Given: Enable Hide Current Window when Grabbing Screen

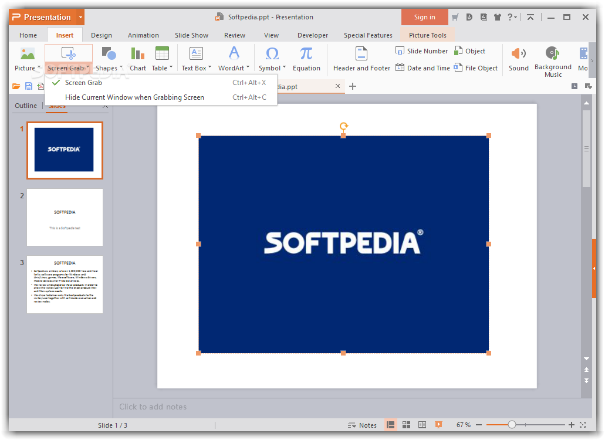Looking at the screenshot, I should (x=161, y=97).
